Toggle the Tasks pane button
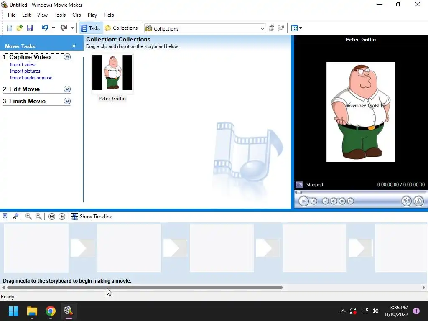 click(91, 28)
